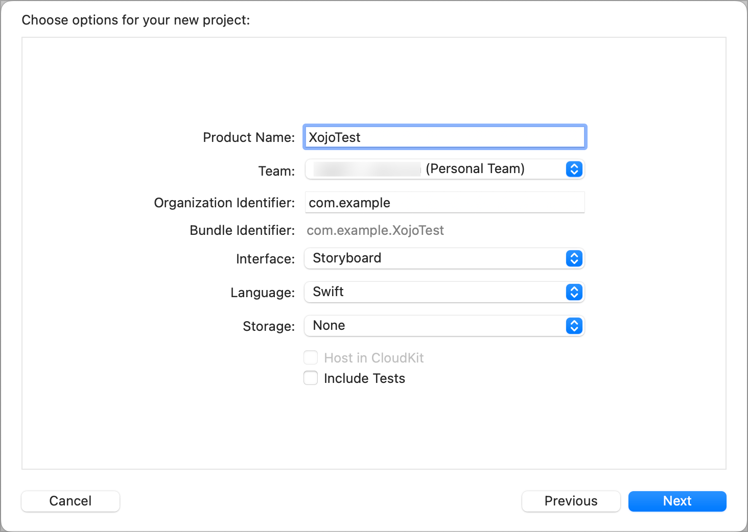This screenshot has height=532, width=748.
Task: Enable the Include Tests checkbox
Action: 311,378
